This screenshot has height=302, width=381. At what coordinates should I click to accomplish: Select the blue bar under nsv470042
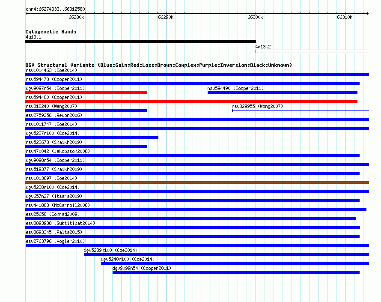pyautogui.click(x=193, y=155)
